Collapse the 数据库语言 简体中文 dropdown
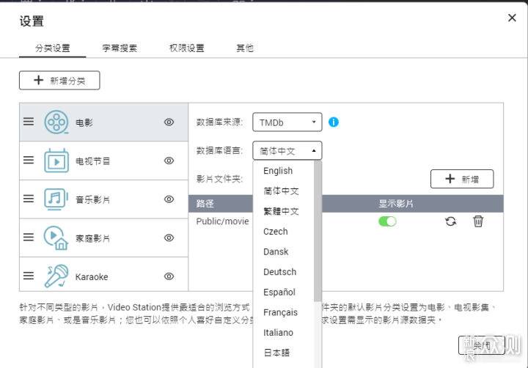528x368 pixels. tap(287, 150)
